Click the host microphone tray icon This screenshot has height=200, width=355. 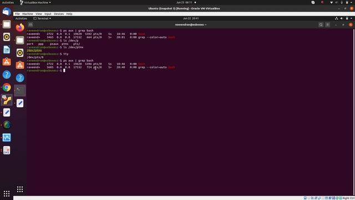point(342,2)
